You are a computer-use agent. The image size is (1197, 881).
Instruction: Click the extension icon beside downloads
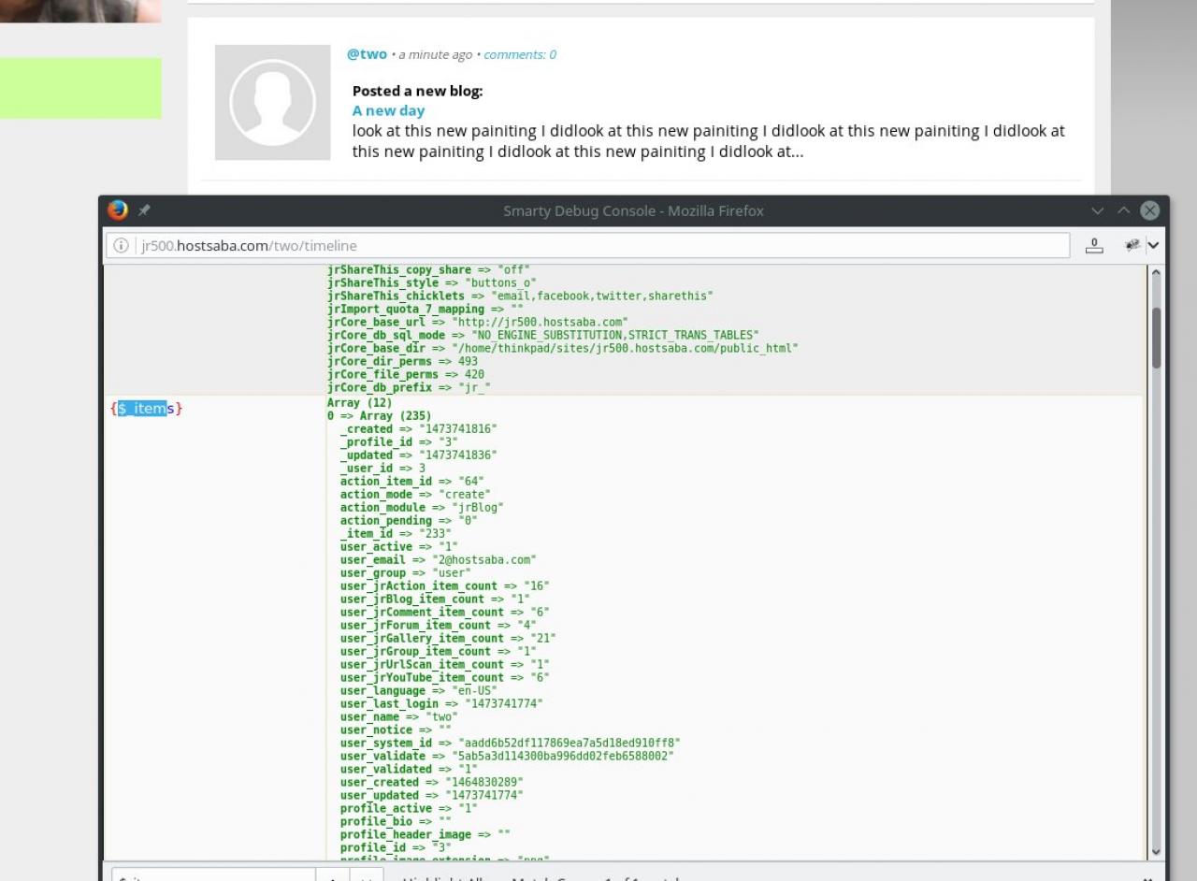(x=1132, y=245)
